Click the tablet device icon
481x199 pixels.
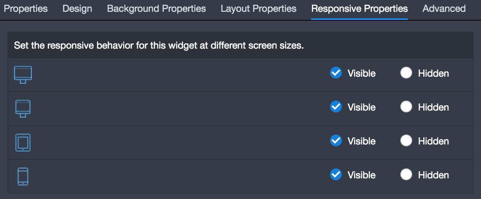(x=23, y=143)
